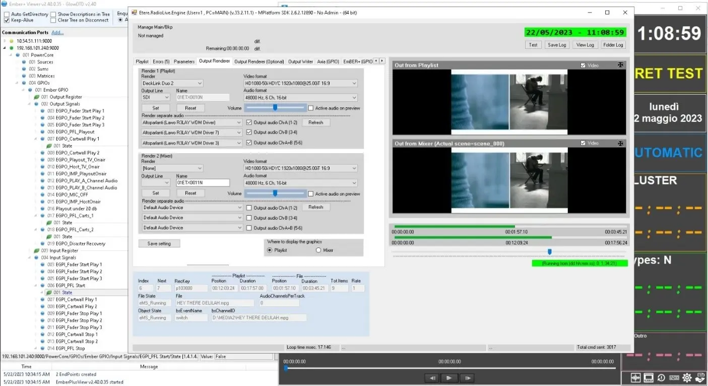
Task: Click the monitor panel icon in bottom toolbar
Action: coord(649,378)
